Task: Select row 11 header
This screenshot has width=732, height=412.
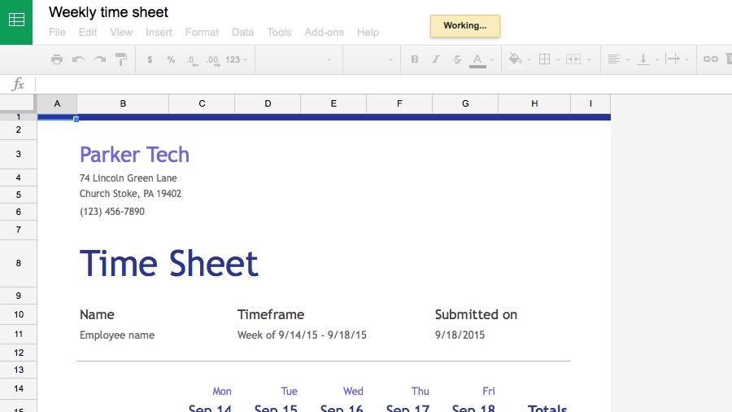Action: pyautogui.click(x=18, y=334)
